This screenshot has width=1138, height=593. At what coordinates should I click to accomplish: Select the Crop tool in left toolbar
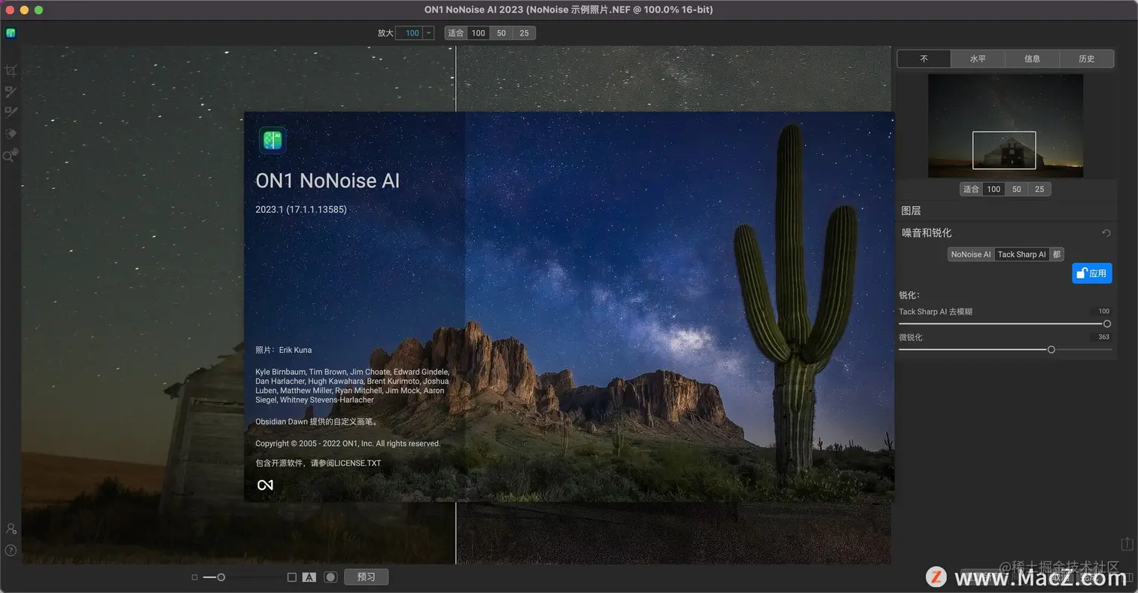click(x=11, y=71)
